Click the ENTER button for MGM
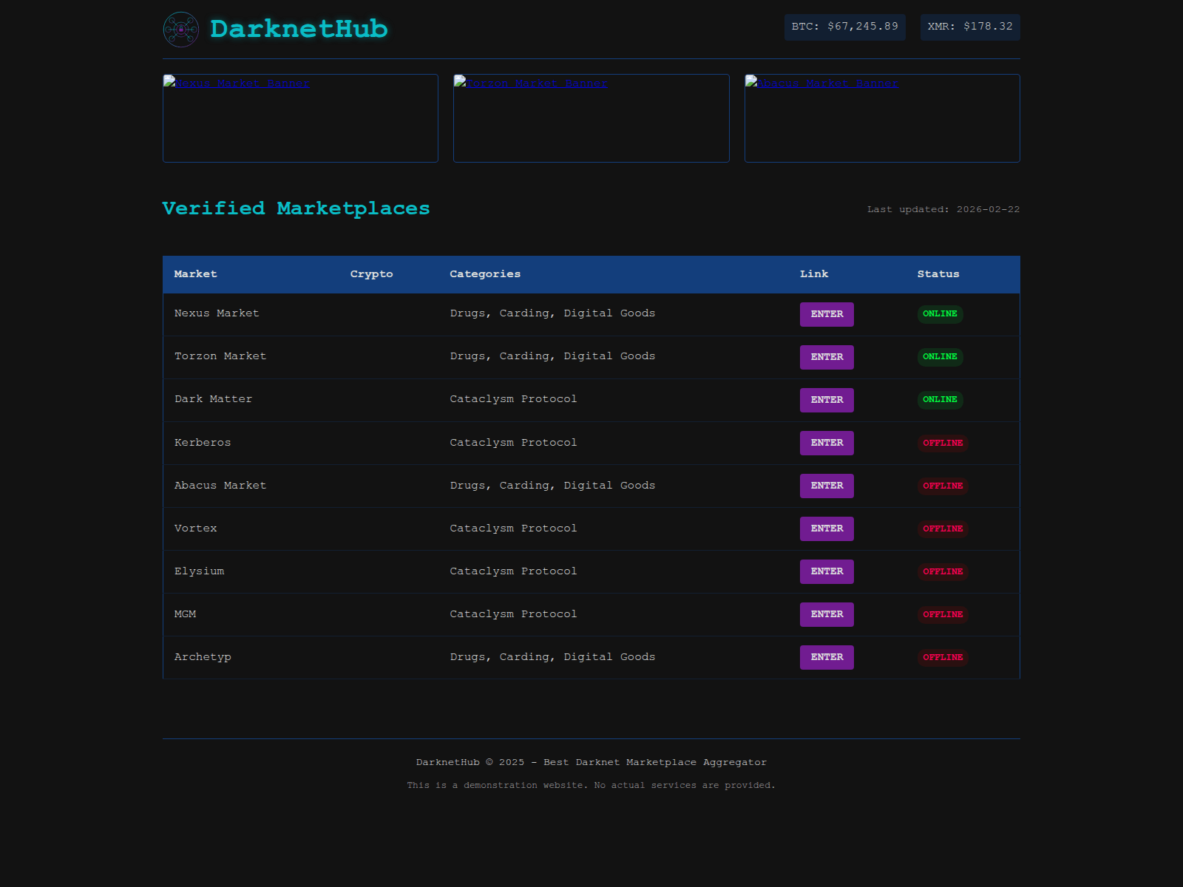This screenshot has width=1183, height=887. point(827,614)
